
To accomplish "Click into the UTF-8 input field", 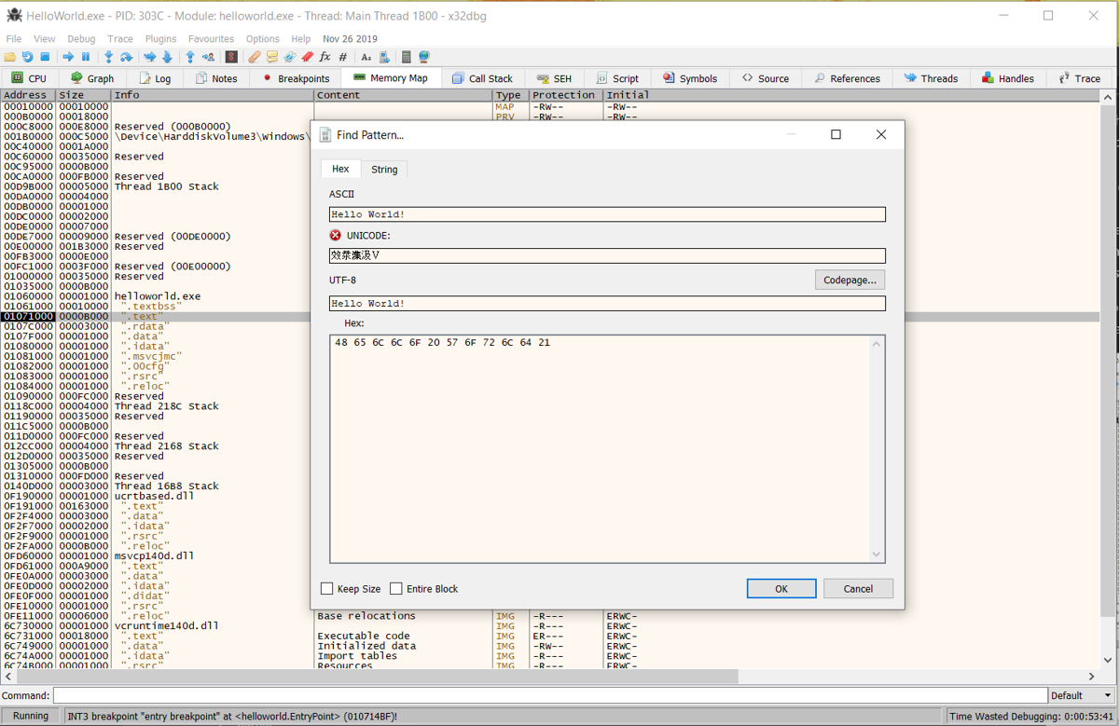I will pyautogui.click(x=607, y=303).
